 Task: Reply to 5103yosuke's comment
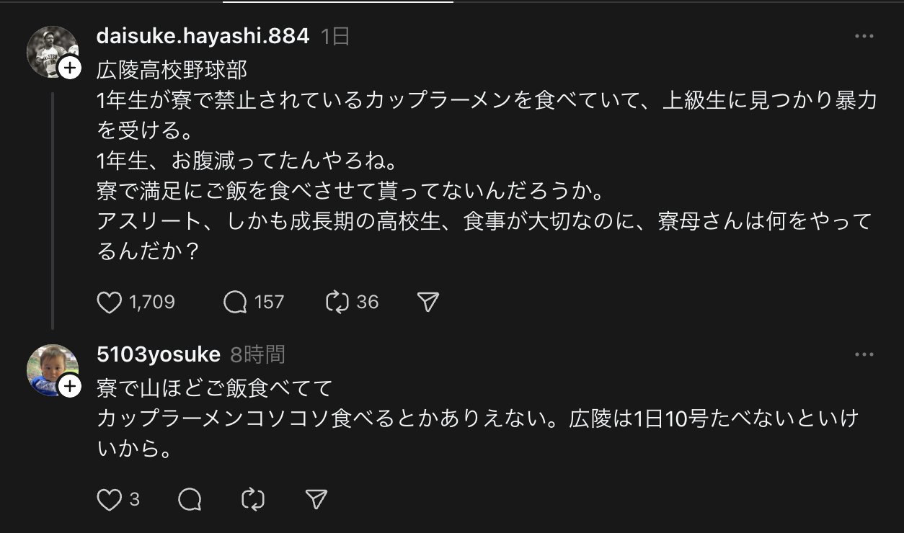pos(190,499)
